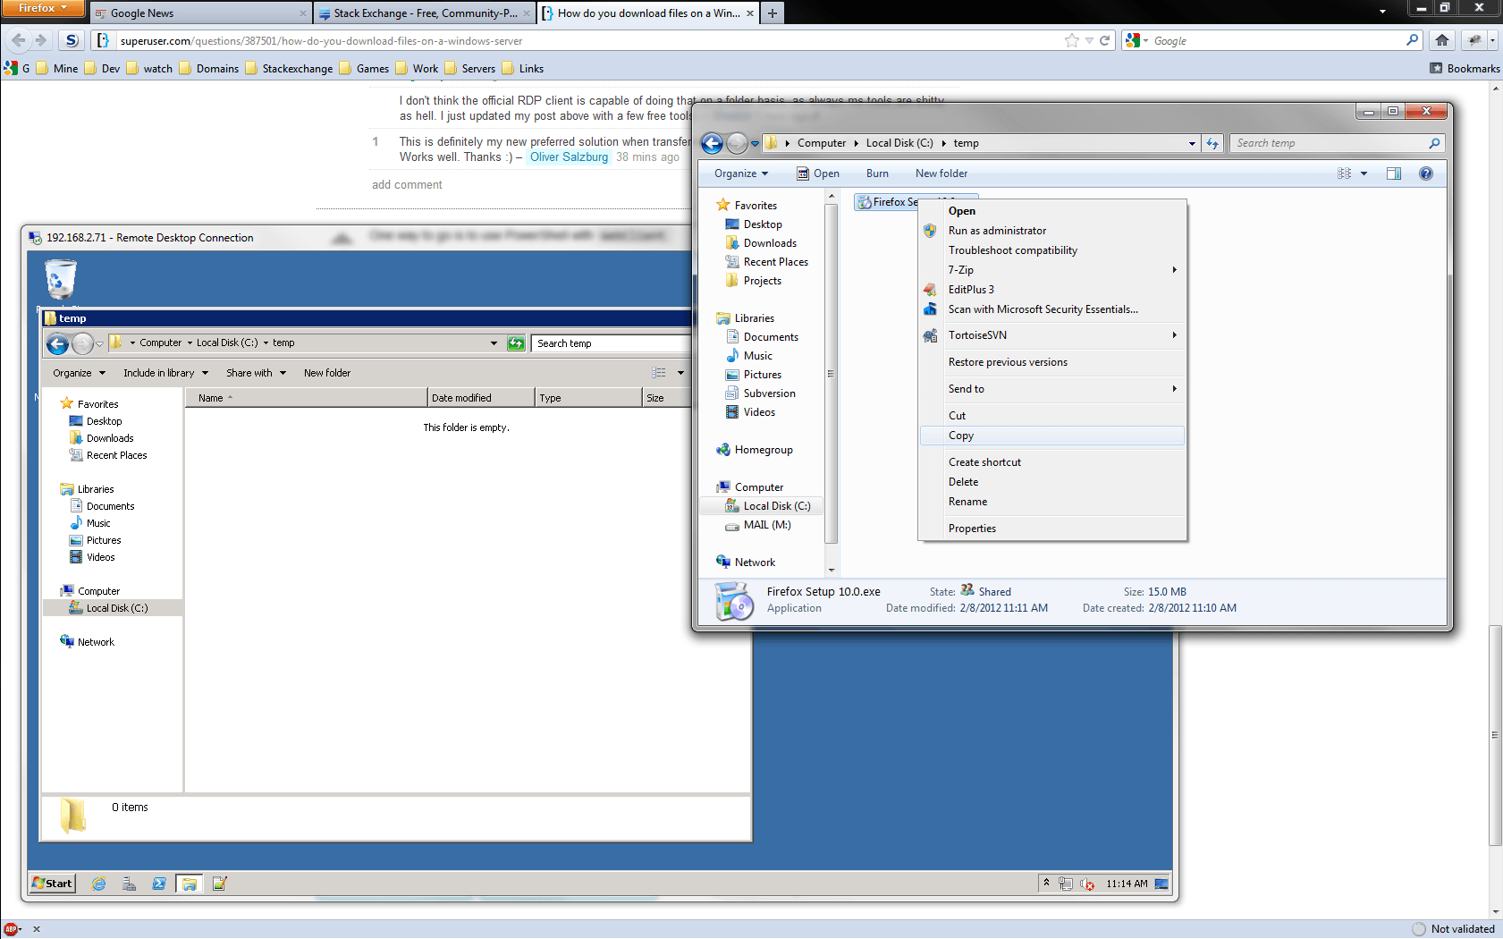
Task: Open the Organize menu in local Explorer
Action: coord(741,173)
